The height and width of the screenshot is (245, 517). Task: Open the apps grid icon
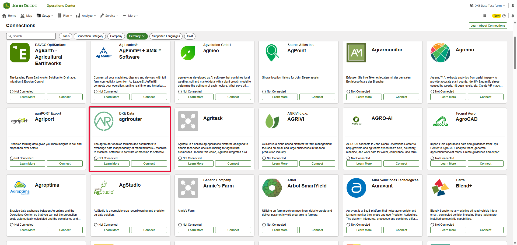point(485,16)
